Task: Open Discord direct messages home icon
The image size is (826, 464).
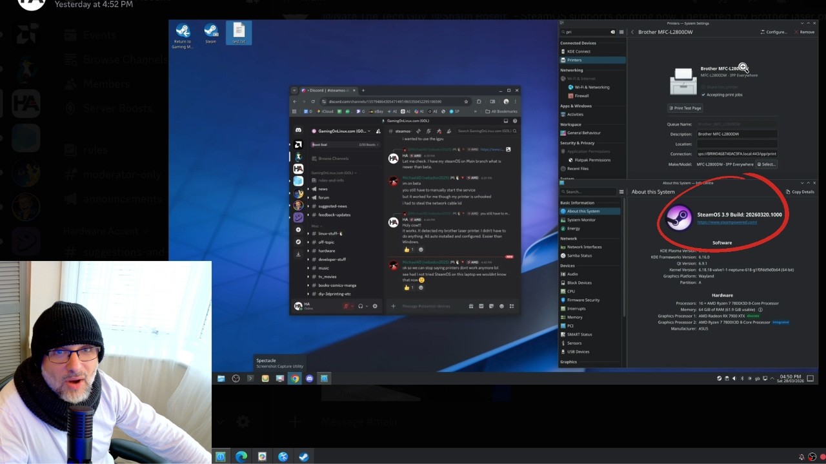Action: tap(298, 130)
